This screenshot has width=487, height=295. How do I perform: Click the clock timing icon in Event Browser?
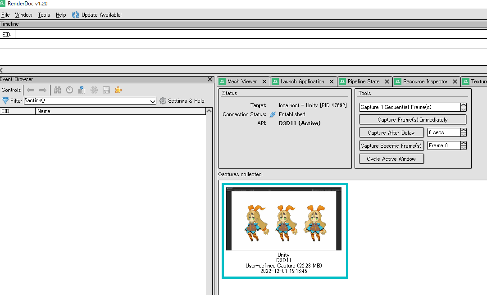click(x=69, y=90)
